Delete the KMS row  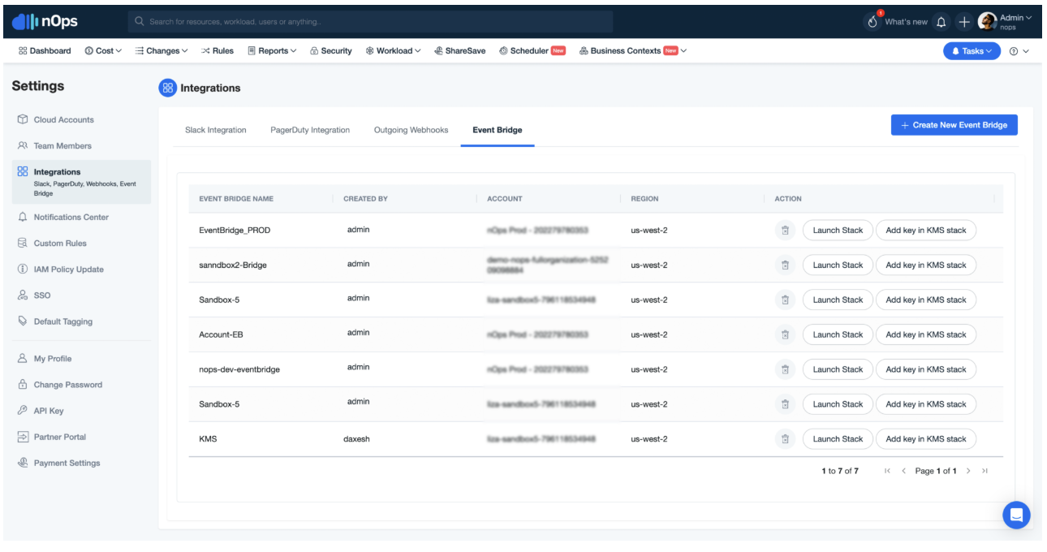click(x=785, y=439)
